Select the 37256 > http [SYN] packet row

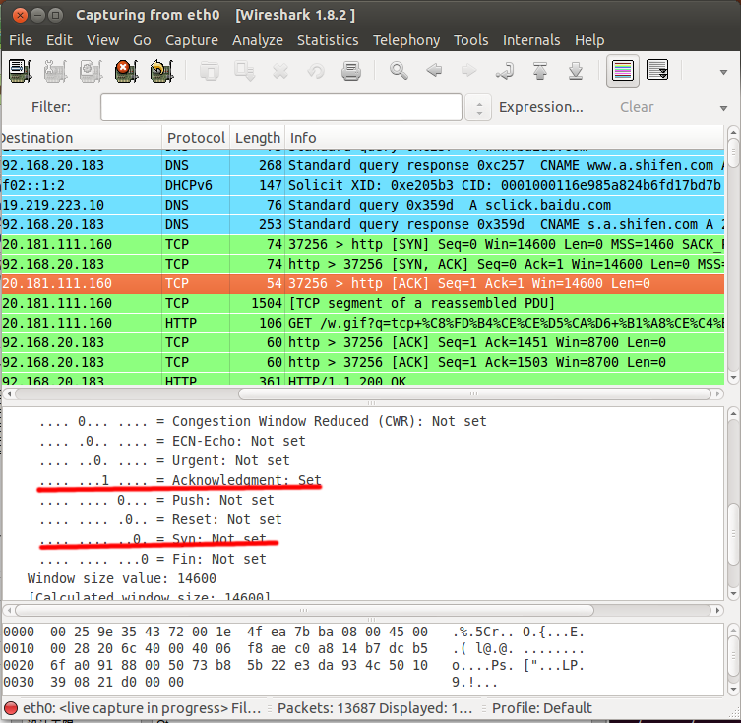tap(362, 244)
